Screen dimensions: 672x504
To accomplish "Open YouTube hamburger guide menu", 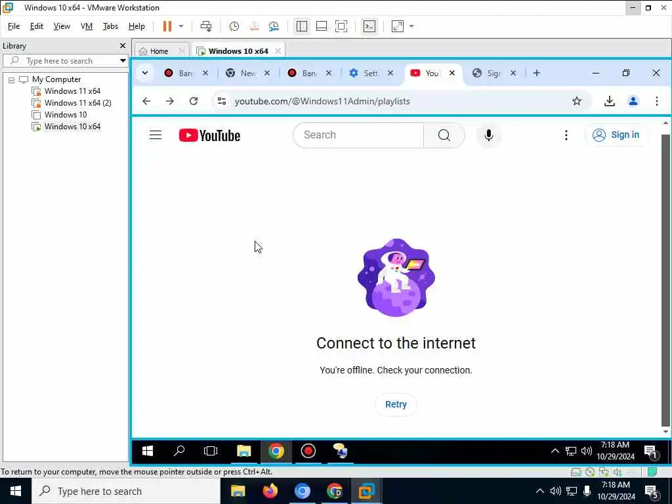I will 156,135.
